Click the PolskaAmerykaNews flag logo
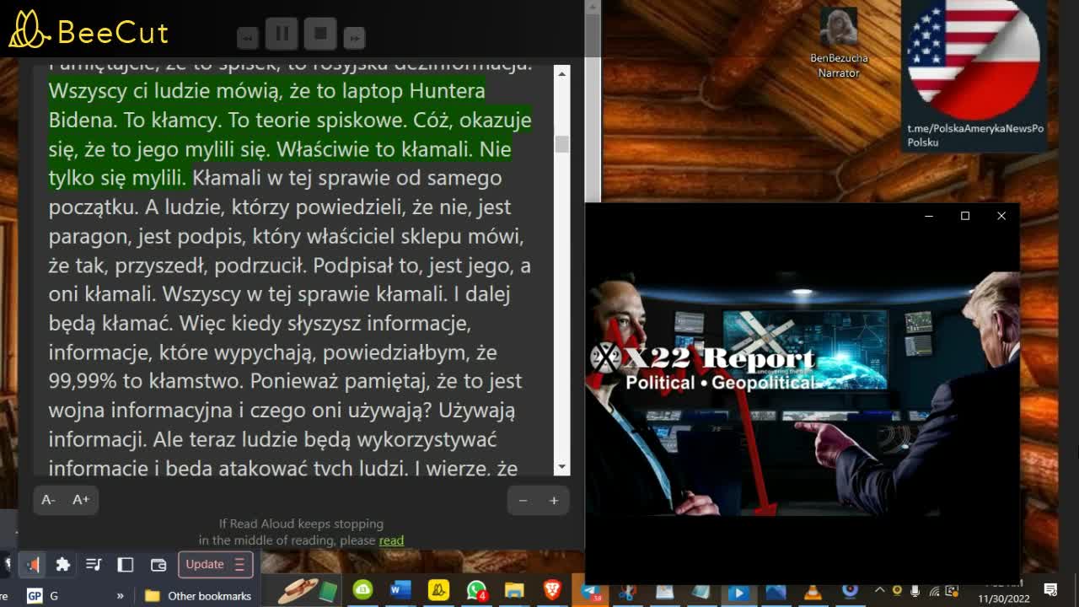The height and width of the screenshot is (607, 1079). (974, 59)
